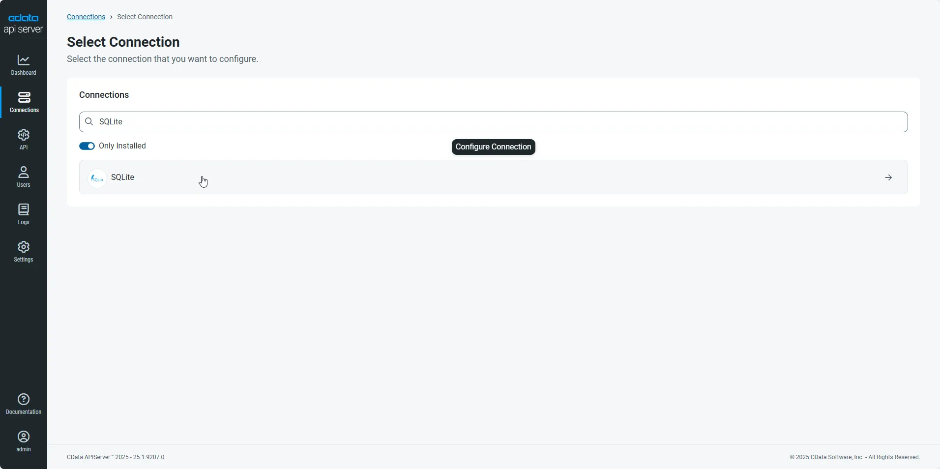Open SQLite connection using the right arrow
This screenshot has height=469, width=940.
(888, 177)
